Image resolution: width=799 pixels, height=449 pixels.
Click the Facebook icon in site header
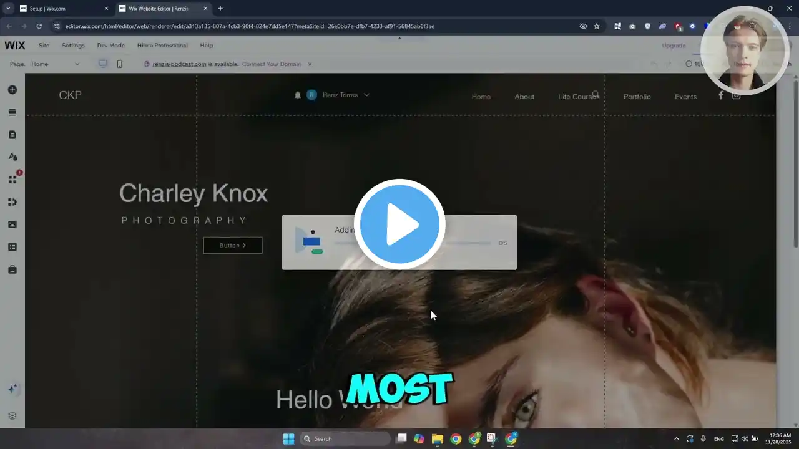(x=720, y=95)
